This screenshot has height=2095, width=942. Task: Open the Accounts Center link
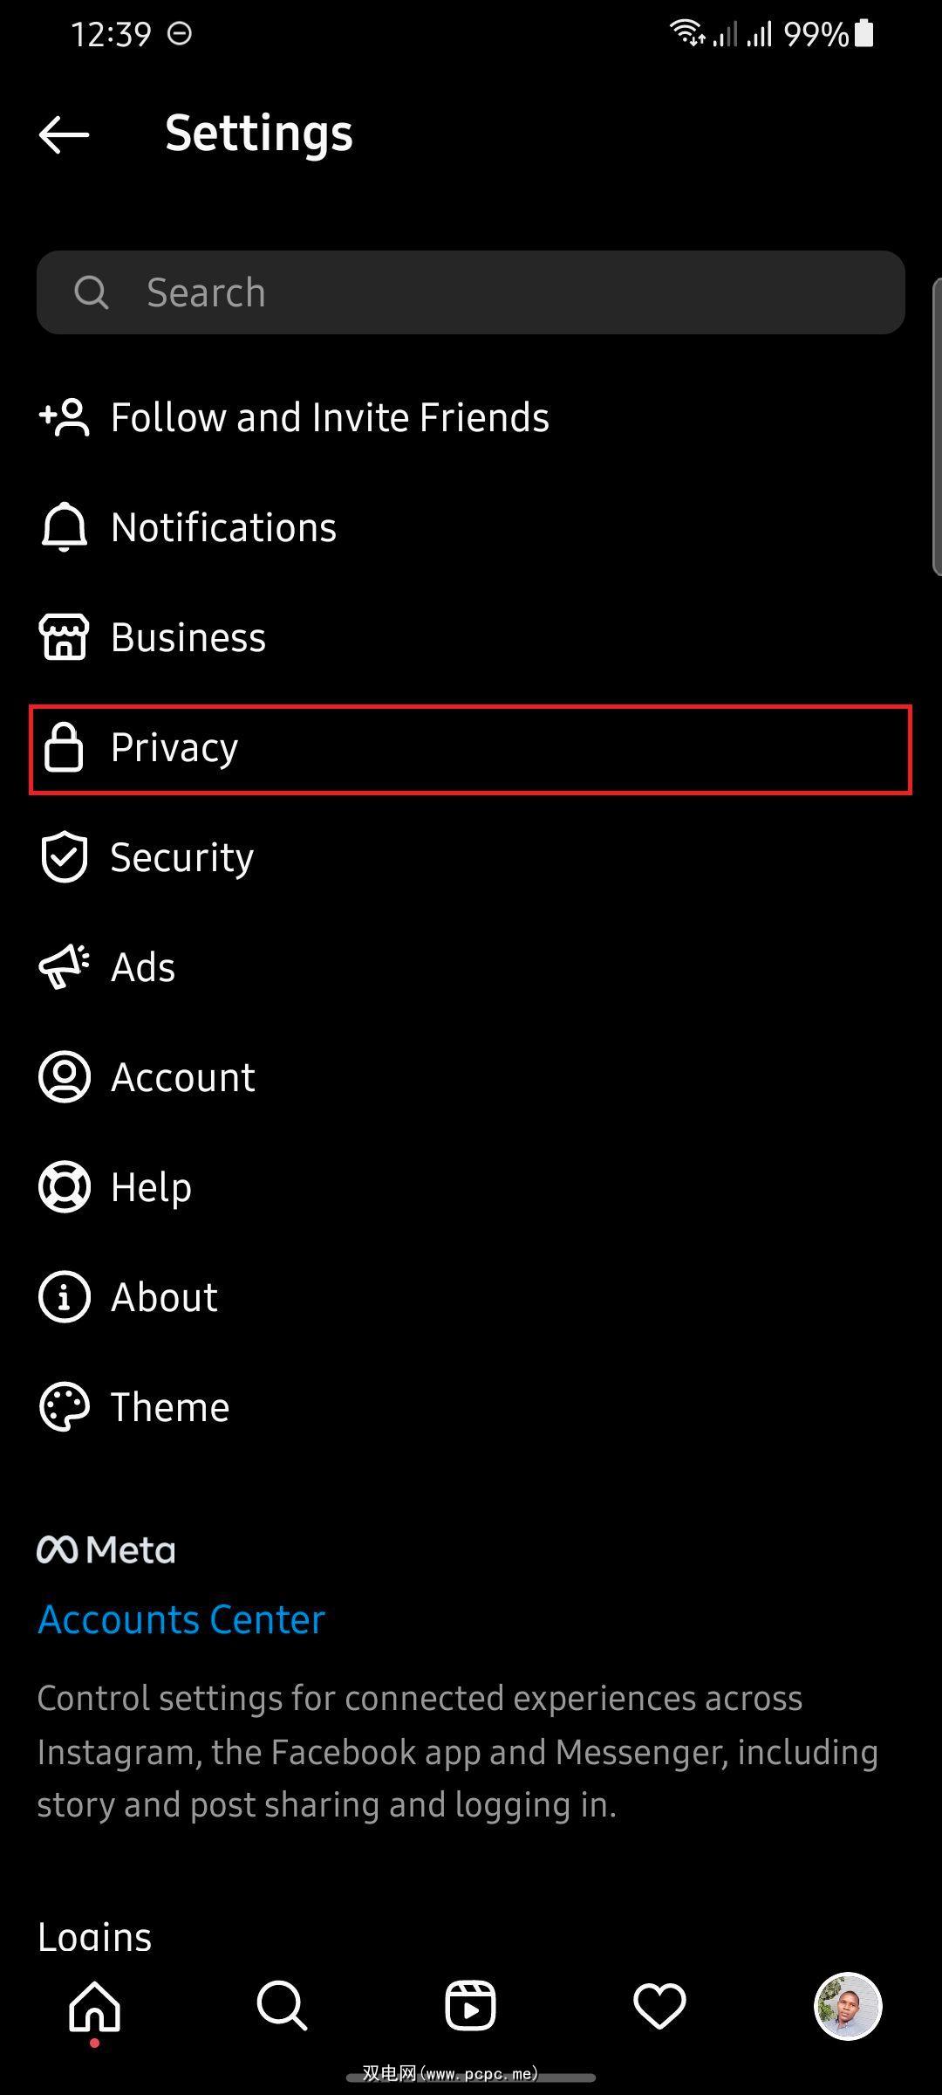pos(181,1620)
